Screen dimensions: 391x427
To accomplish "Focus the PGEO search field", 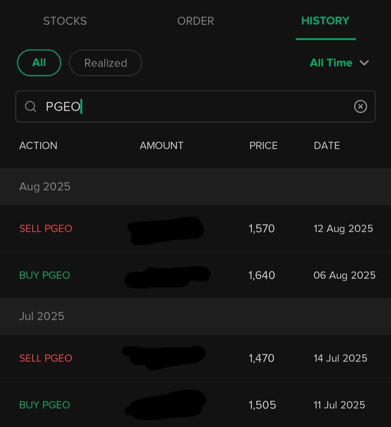I will click(x=195, y=106).
